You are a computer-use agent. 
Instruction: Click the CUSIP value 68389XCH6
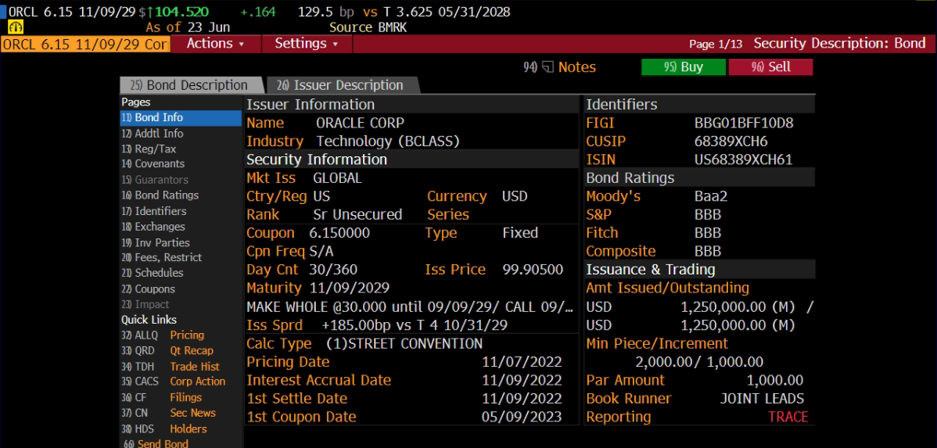(731, 142)
